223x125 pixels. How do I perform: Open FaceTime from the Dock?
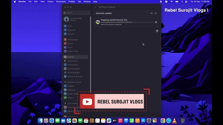click(80, 121)
